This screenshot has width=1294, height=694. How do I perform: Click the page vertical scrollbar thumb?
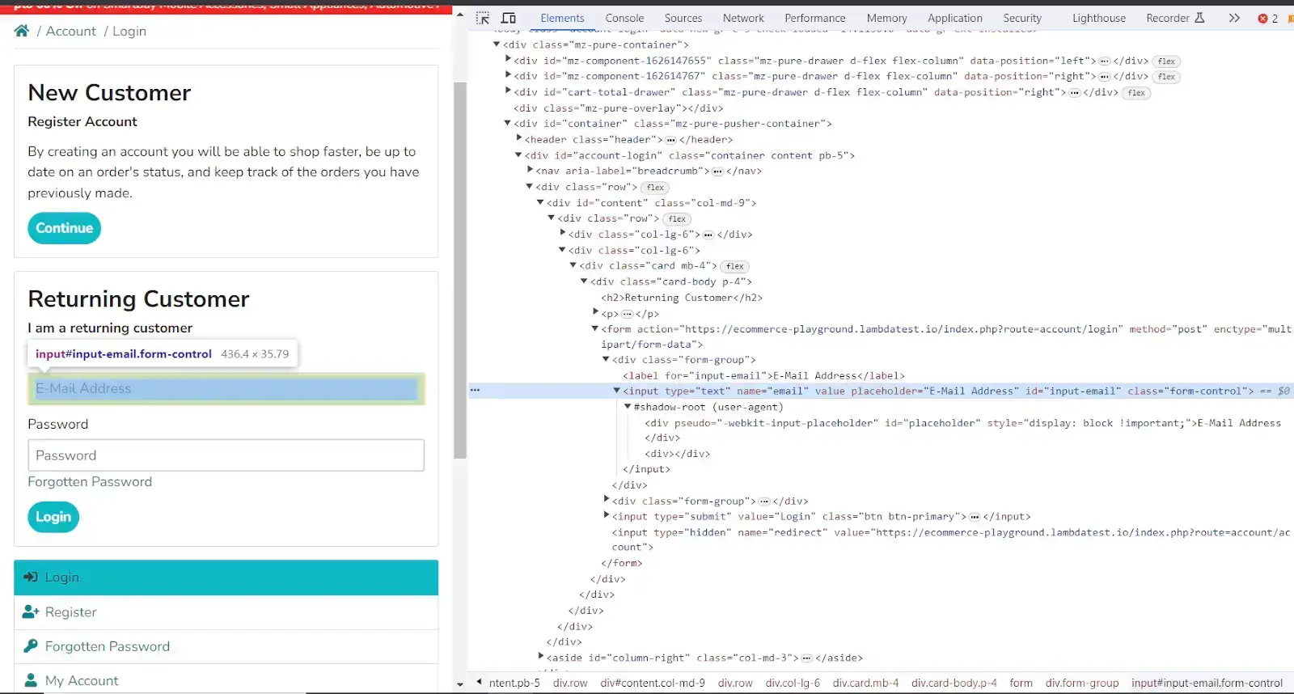click(x=460, y=271)
